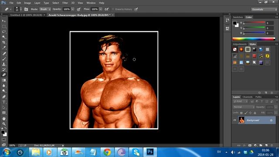Open the Essentials workspace dropdown

(x=264, y=10)
